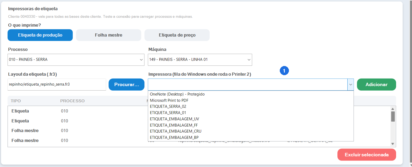Image resolution: width=412 pixels, height=167 pixels.
Task: Collapse the Impressora dropdown arrow
Action: point(351,85)
